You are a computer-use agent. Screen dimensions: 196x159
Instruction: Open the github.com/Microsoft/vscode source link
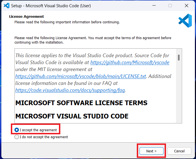(x=130, y=62)
